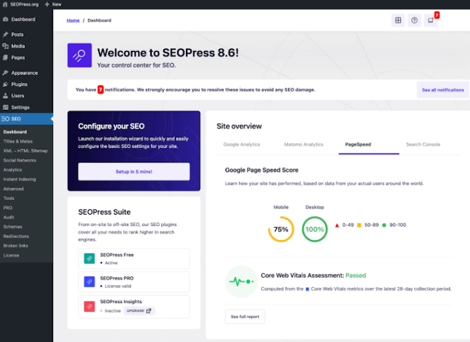Image resolution: width=470 pixels, height=342 pixels.
Task: Open notifications icon with red badge
Action: (430, 20)
